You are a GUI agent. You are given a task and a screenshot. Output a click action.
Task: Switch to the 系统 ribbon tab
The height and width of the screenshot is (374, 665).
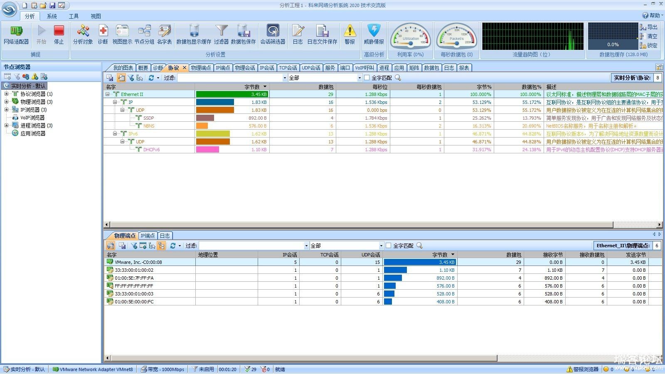click(52, 16)
